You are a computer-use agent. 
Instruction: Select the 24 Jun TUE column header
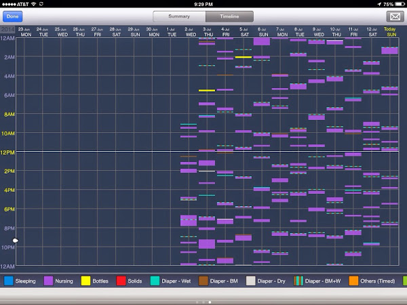[x=43, y=32]
